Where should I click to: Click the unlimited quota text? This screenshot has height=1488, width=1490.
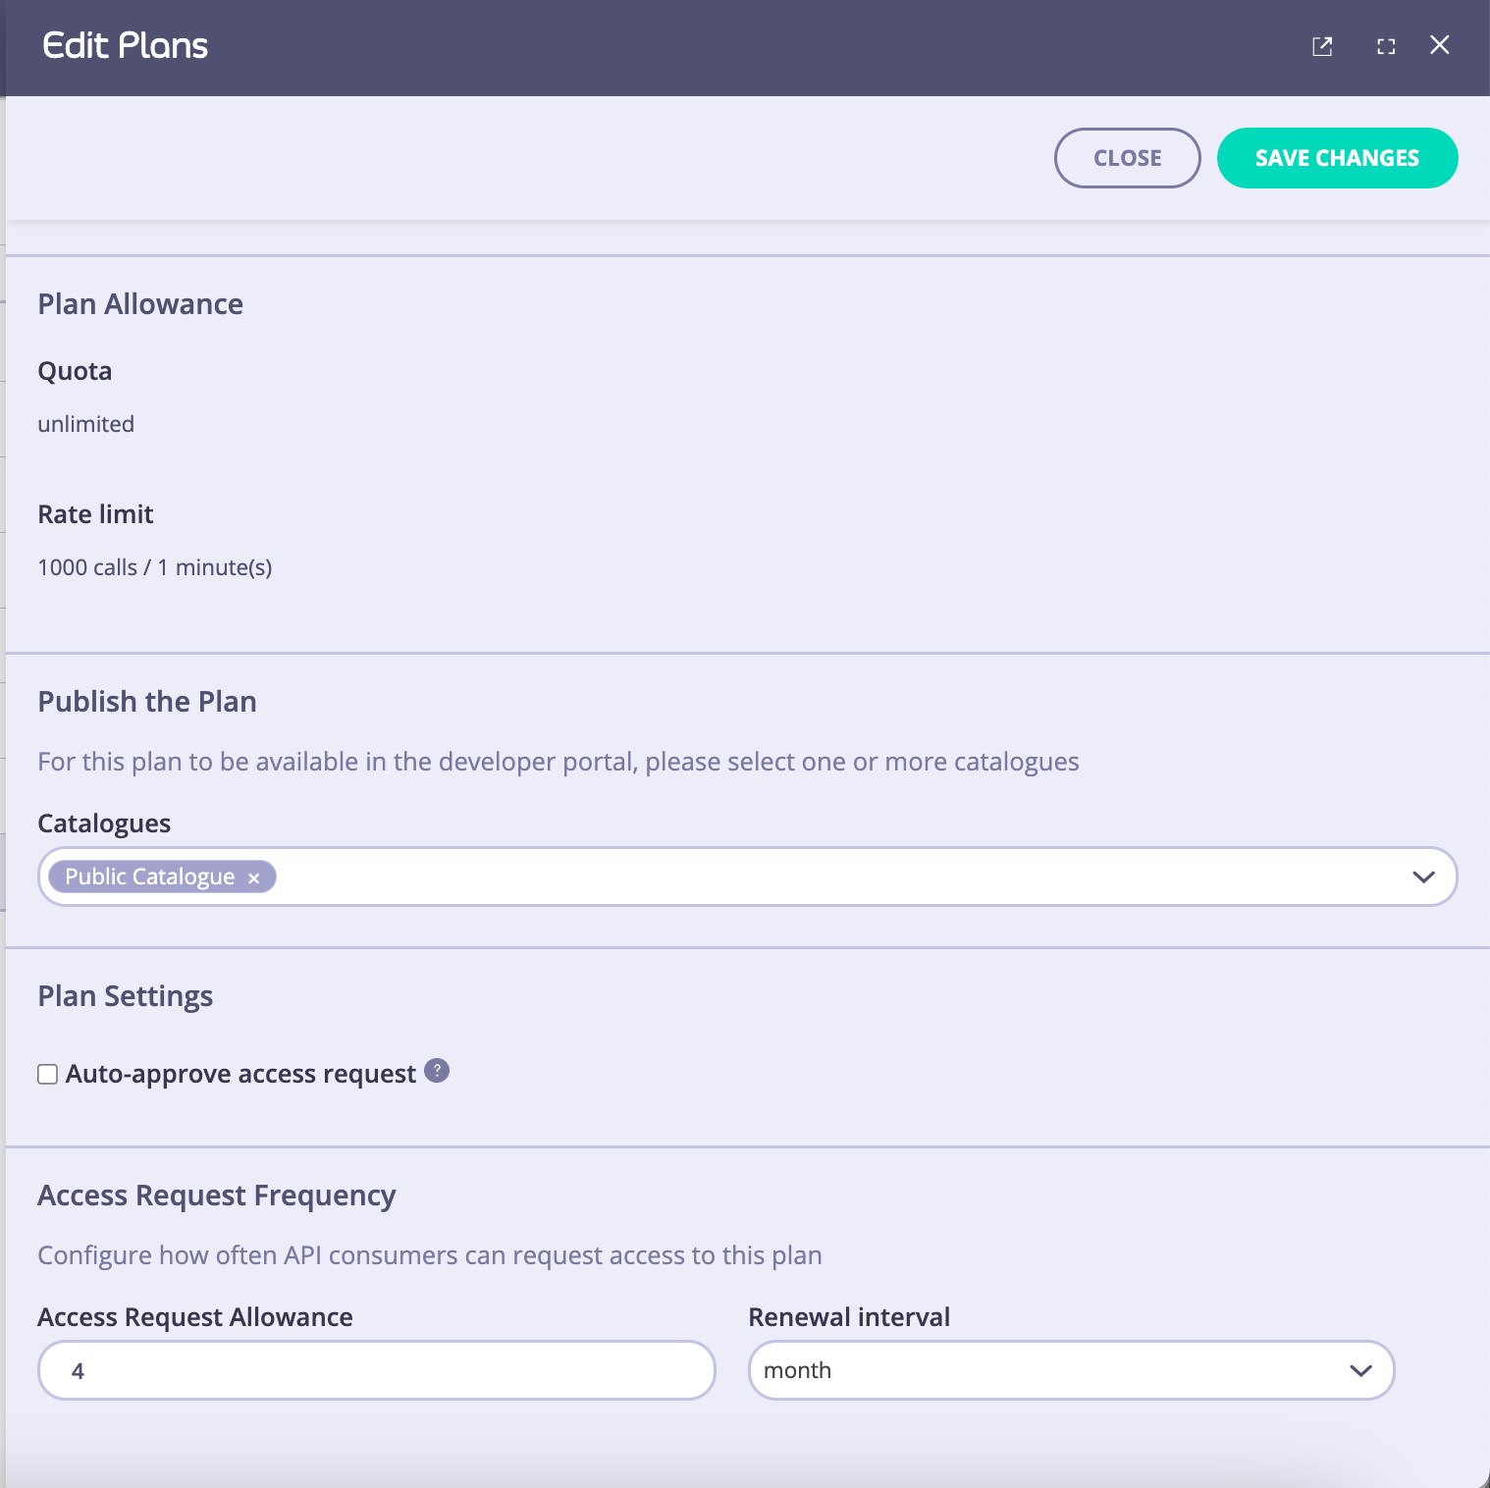tap(86, 424)
